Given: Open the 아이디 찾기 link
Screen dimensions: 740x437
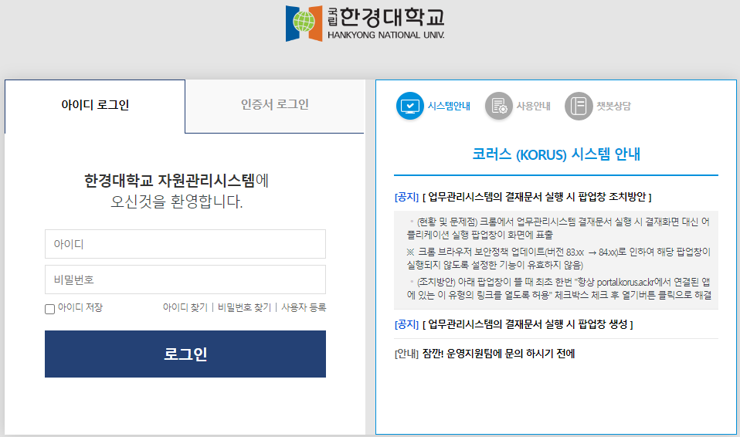Looking at the screenshot, I should point(185,308).
